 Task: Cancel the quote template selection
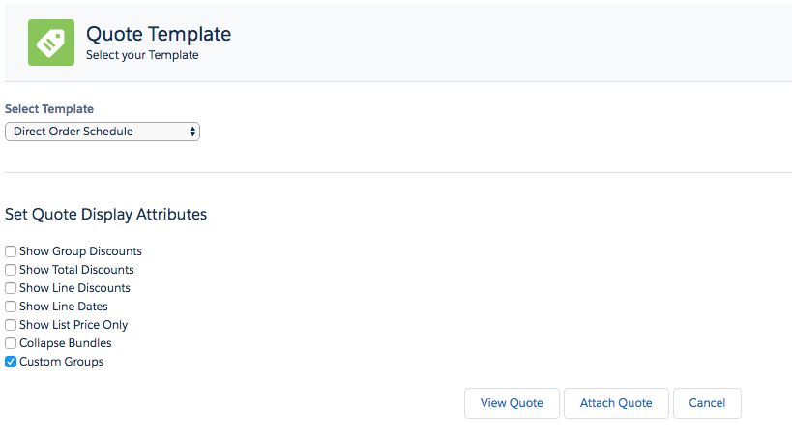click(707, 403)
